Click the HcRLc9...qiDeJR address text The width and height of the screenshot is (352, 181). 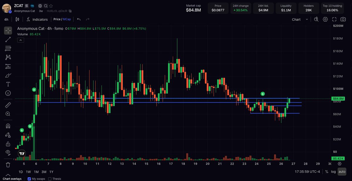click(57, 11)
